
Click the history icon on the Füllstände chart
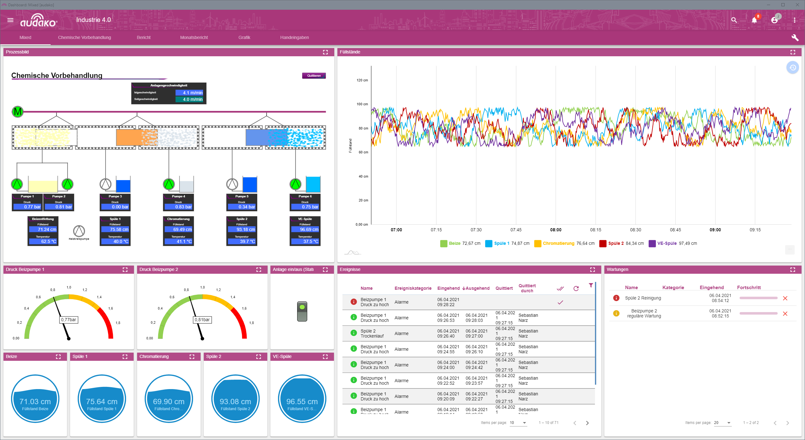coord(793,67)
